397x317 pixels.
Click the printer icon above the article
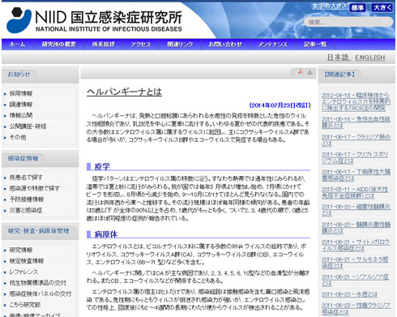click(309, 72)
